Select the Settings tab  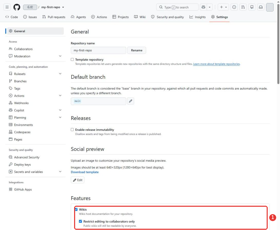[219, 17]
